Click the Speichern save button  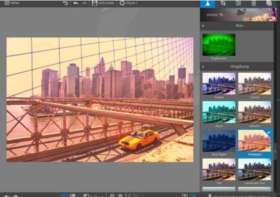click(103, 3)
